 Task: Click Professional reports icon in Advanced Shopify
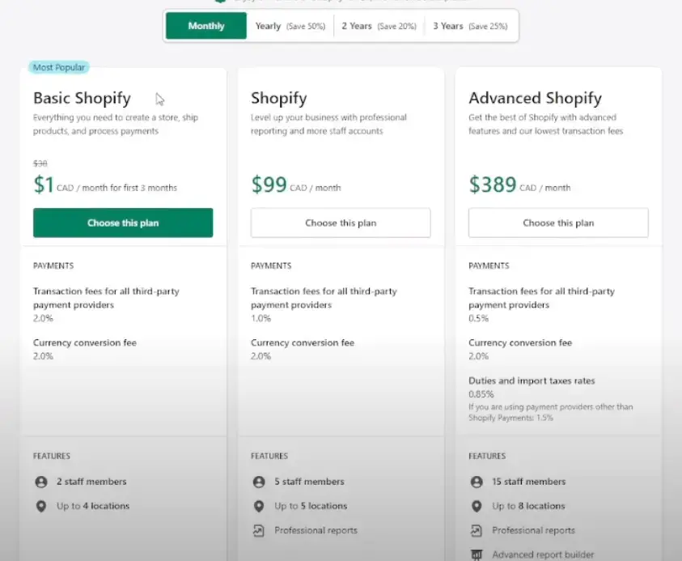coord(477,530)
